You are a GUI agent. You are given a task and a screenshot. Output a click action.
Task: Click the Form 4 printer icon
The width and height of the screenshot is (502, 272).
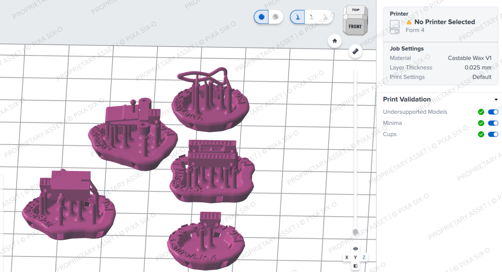394,26
